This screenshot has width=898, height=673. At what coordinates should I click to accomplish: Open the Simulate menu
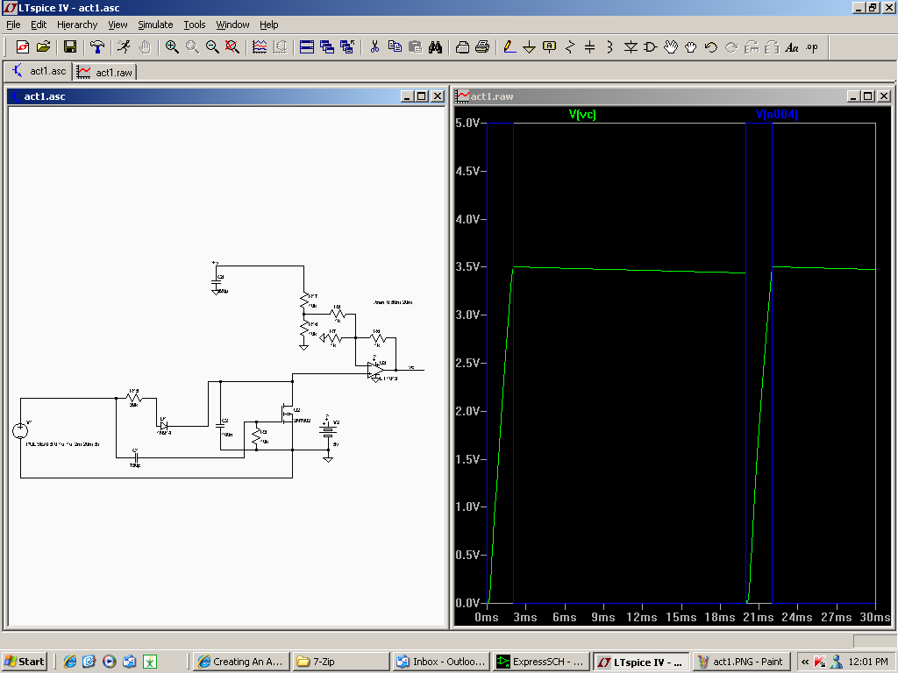155,25
